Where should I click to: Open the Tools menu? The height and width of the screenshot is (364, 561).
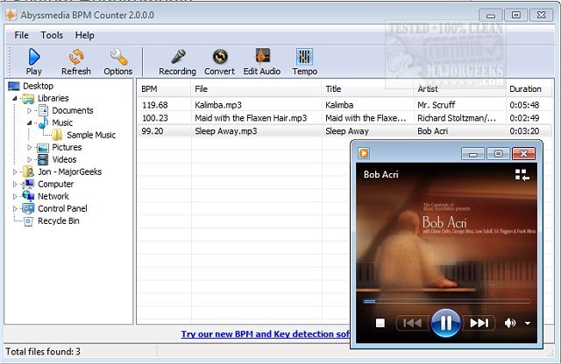click(52, 35)
